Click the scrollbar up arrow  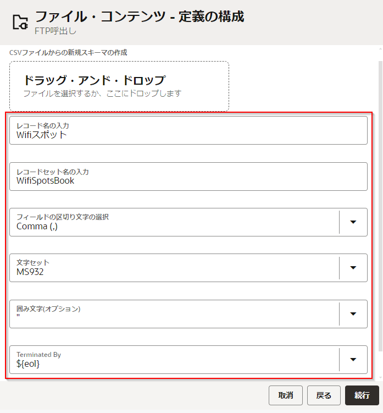[x=380, y=49]
